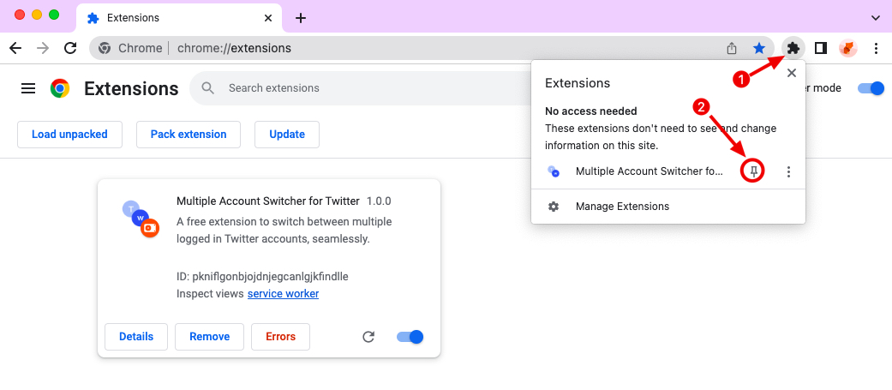Image resolution: width=892 pixels, height=390 pixels.
Task: Click the macOS yellow minimize button
Action: (x=37, y=15)
